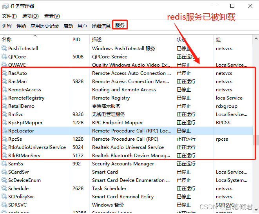Viewport: 259px width, 214px height.
Task: Click the 正在运行 status of RpcSs
Action: tap(186, 139)
